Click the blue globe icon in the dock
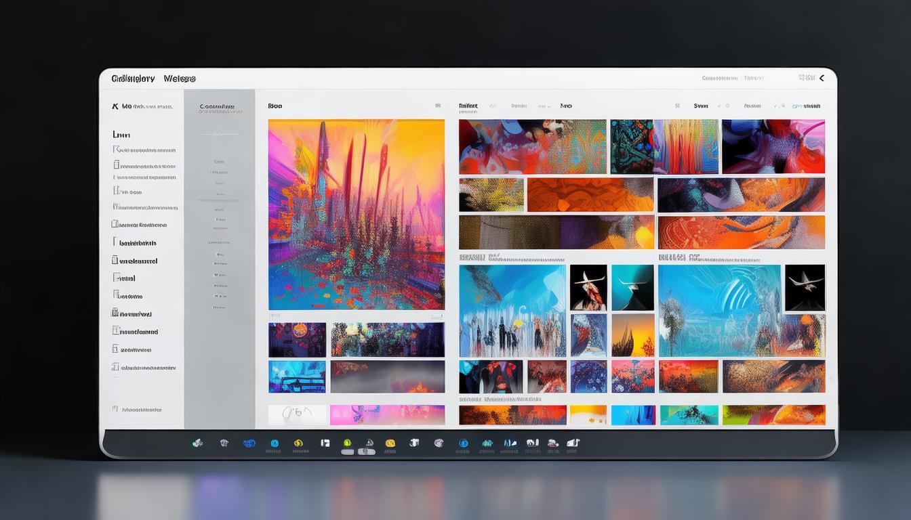Screen dimensions: 911x520 [249, 443]
